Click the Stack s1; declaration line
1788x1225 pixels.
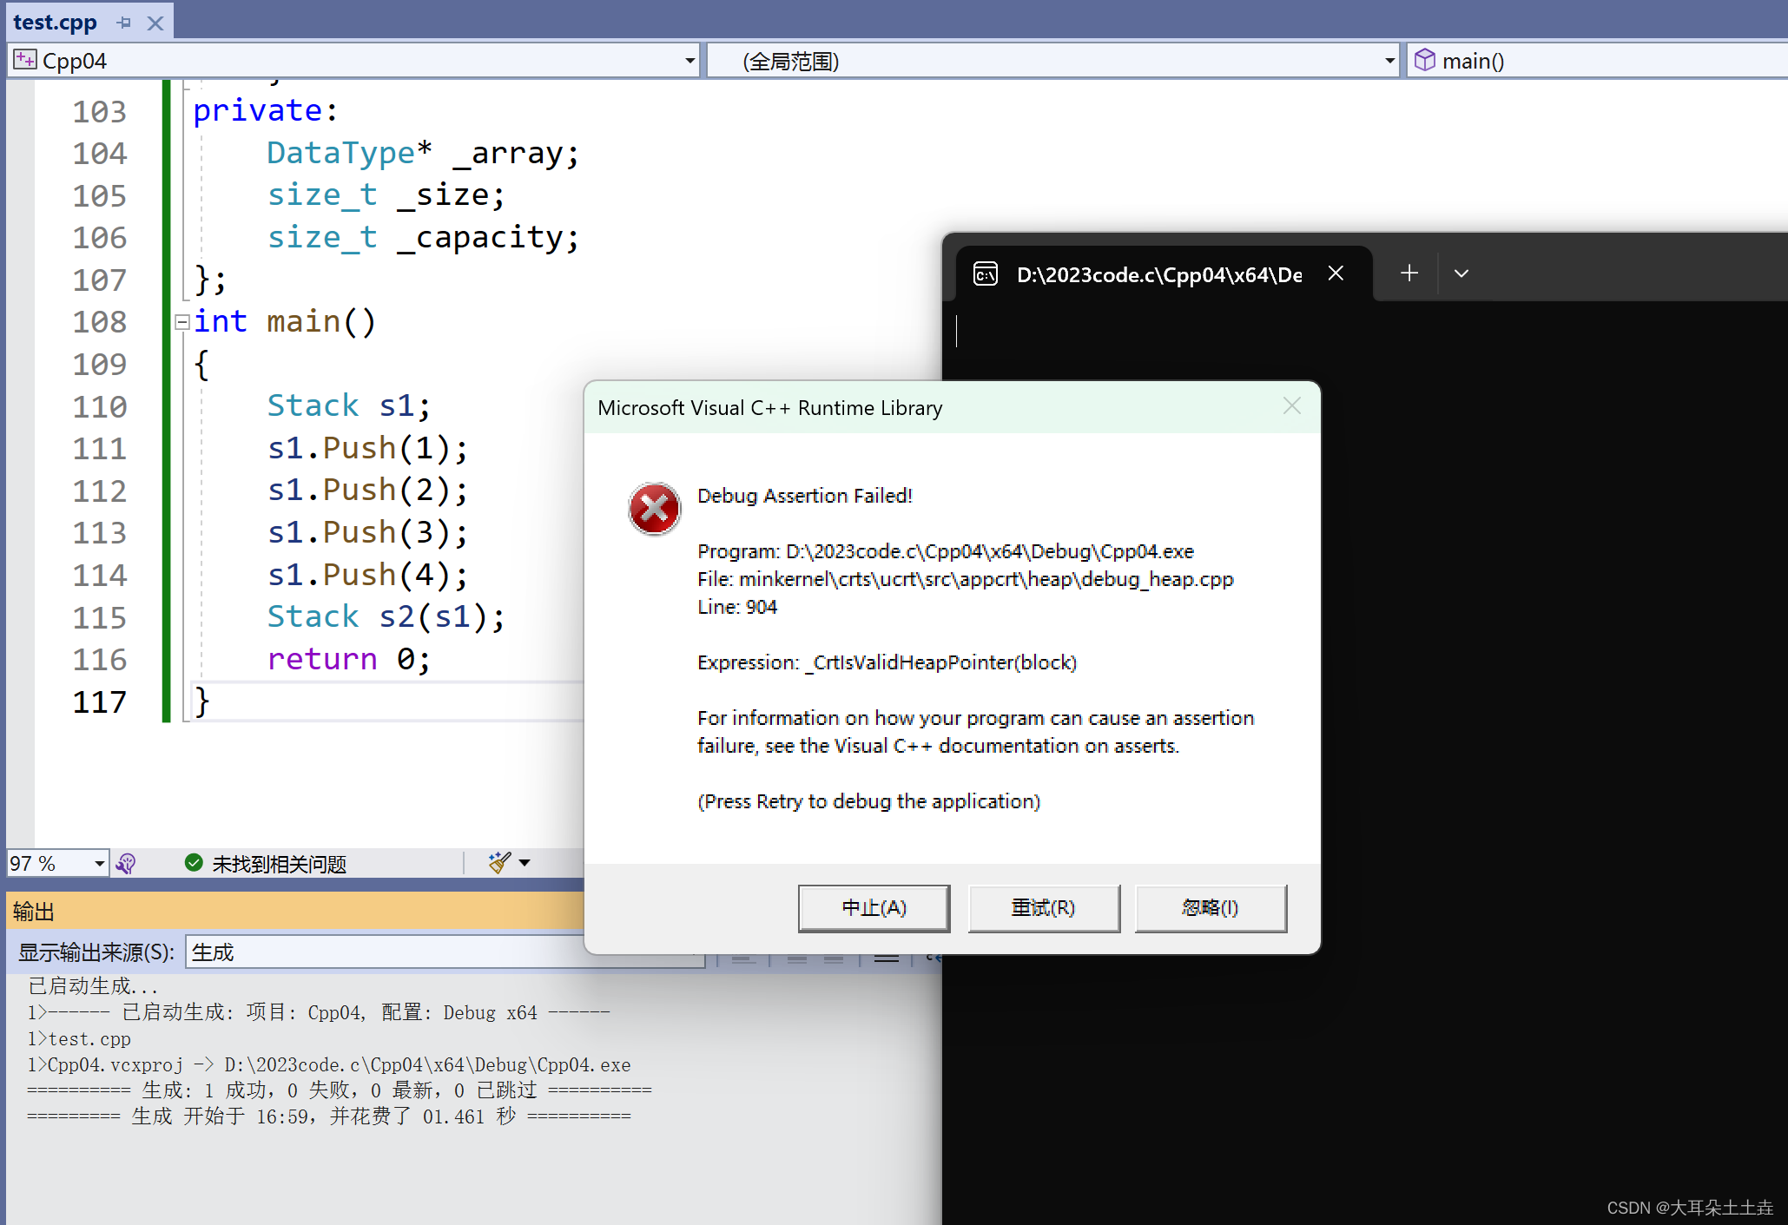348,406
